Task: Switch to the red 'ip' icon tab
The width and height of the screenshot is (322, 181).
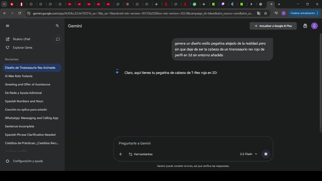Action: 12,4
